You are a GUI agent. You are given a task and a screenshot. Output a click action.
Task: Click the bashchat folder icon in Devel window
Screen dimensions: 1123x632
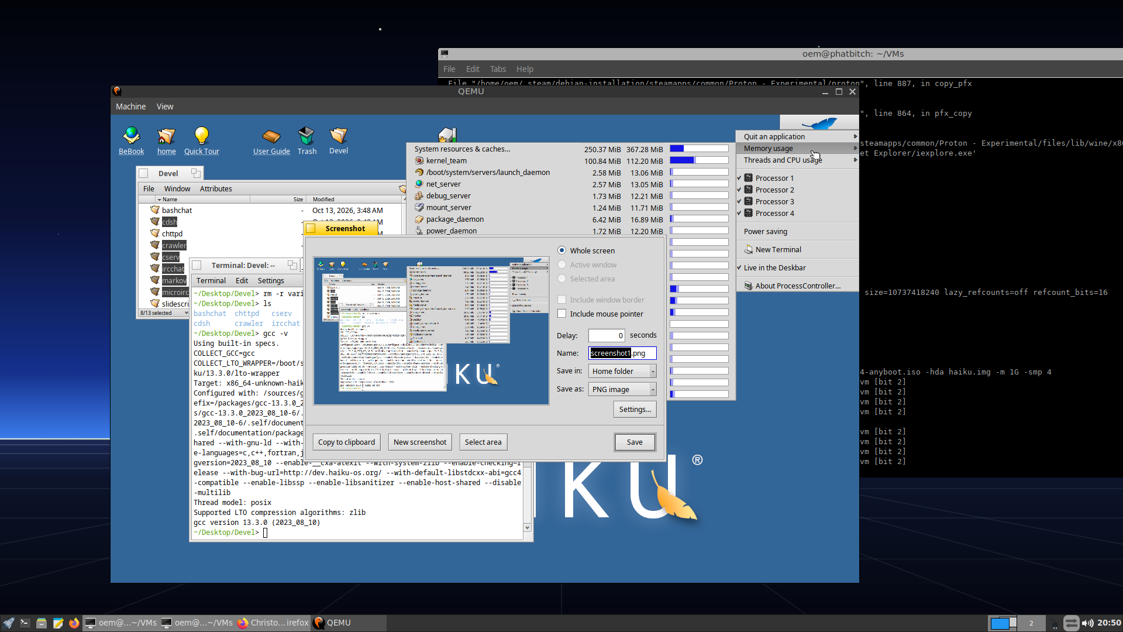(155, 210)
